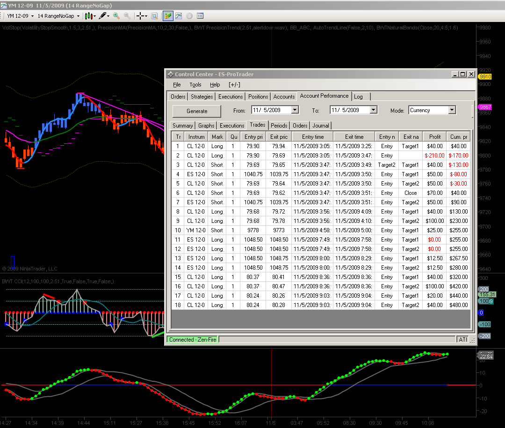Open the From date picker dropdown
Viewport: 505px width, 428px height.
point(295,110)
